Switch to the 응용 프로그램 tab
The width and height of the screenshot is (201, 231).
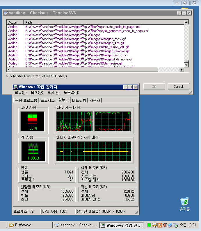coord(26,100)
